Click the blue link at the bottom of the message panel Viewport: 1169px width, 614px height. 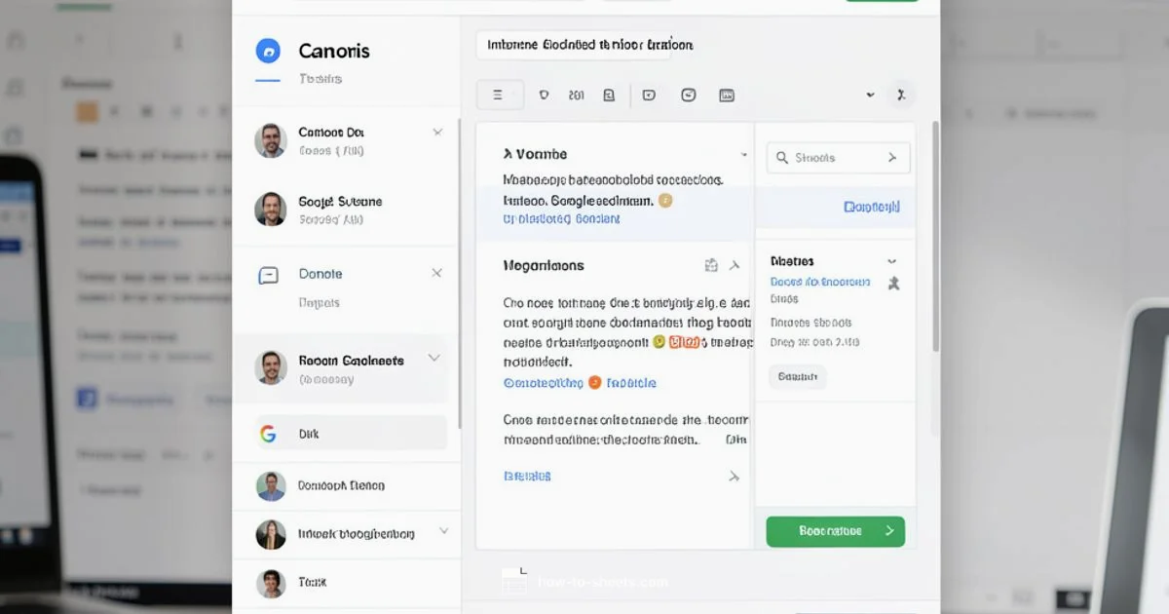(527, 477)
